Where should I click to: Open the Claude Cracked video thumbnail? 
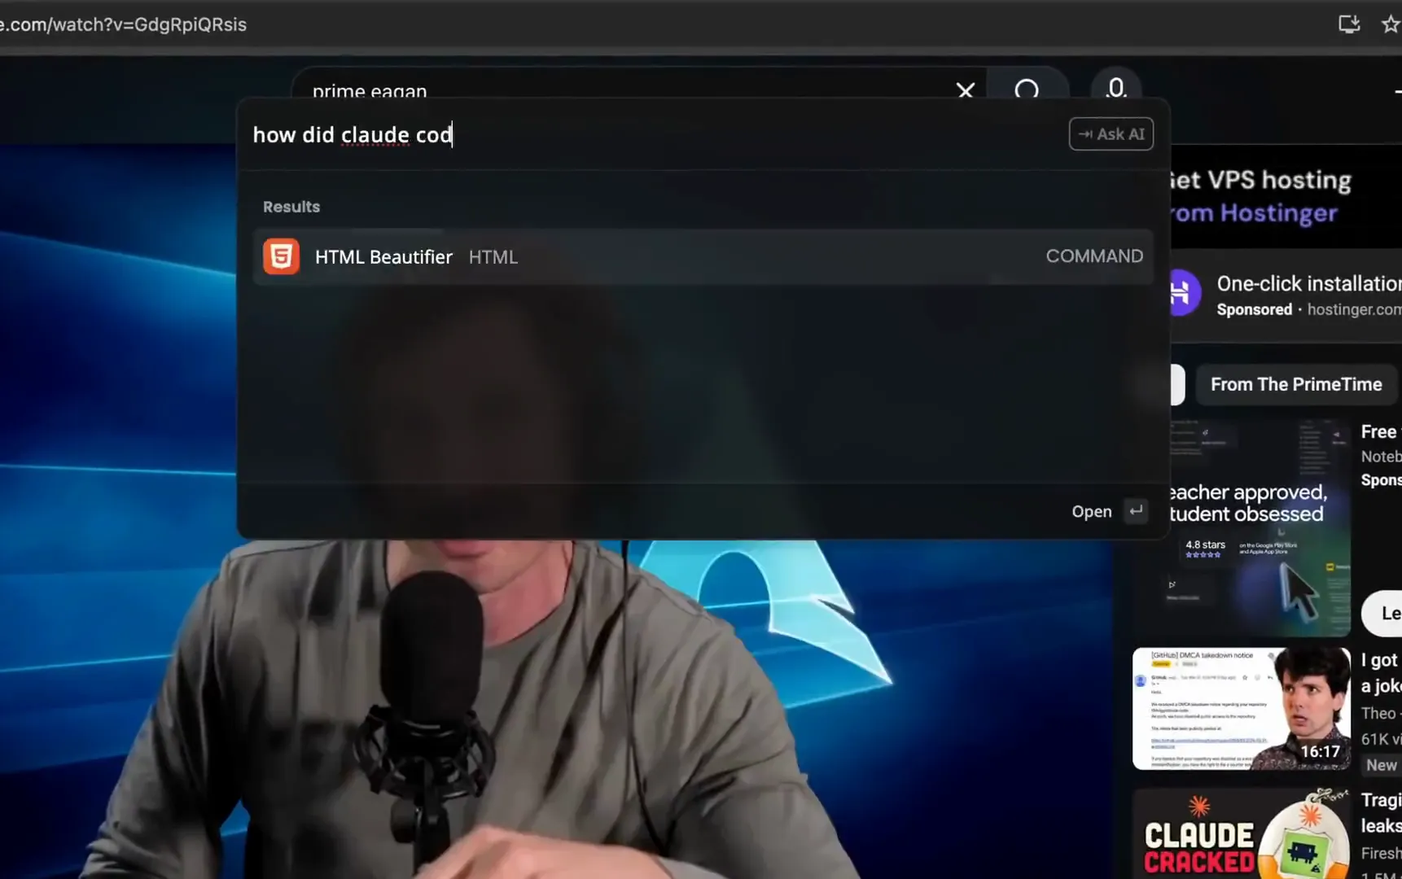coord(1241,834)
